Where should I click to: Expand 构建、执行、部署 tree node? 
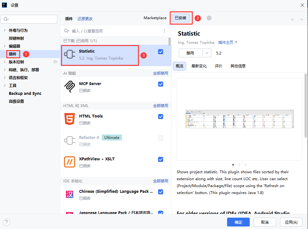4,70
